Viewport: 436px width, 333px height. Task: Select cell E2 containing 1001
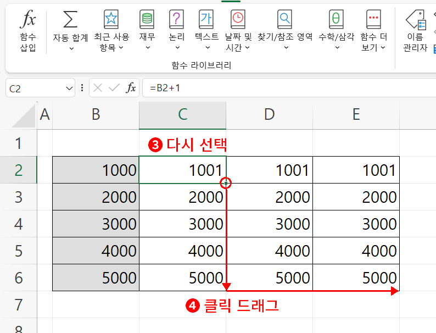356,170
